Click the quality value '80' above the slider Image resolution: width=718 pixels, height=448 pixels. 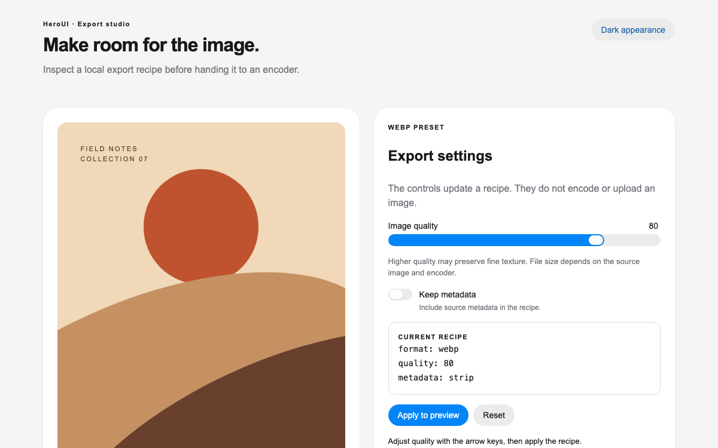click(653, 226)
